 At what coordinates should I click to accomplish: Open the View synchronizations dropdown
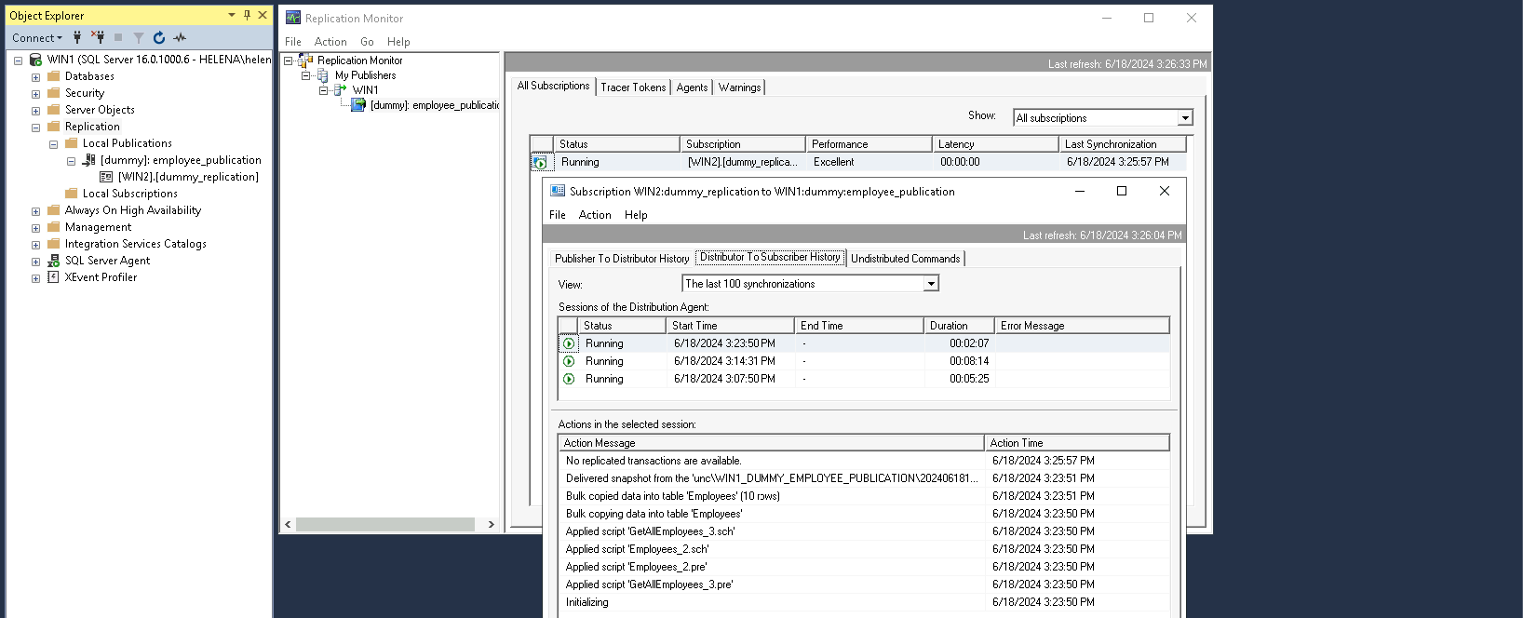(x=931, y=284)
